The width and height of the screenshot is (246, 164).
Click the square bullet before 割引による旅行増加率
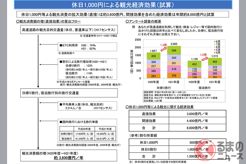(x=61, y=62)
